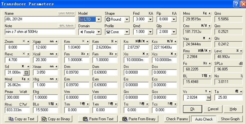Toggle the Auto Check button

tap(204, 119)
